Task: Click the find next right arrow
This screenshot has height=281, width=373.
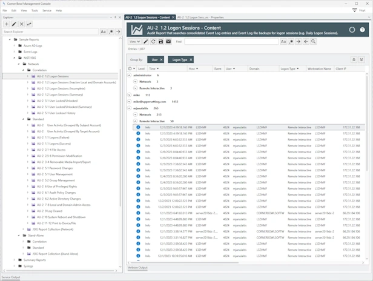Action: [x=299, y=41]
